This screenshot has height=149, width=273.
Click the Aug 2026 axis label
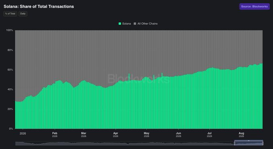(x=241, y=135)
